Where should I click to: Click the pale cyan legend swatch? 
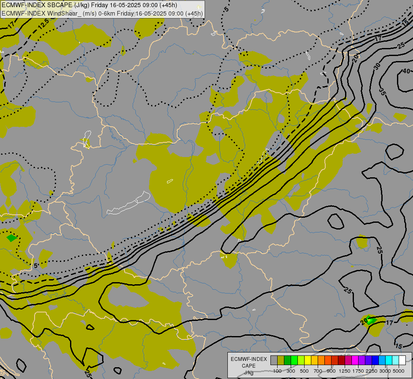coord(395,360)
